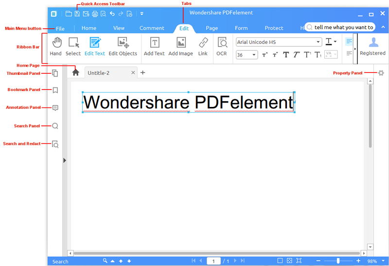Click the Save floppy-disk icon
This screenshot has width=389, height=266.
[77, 14]
